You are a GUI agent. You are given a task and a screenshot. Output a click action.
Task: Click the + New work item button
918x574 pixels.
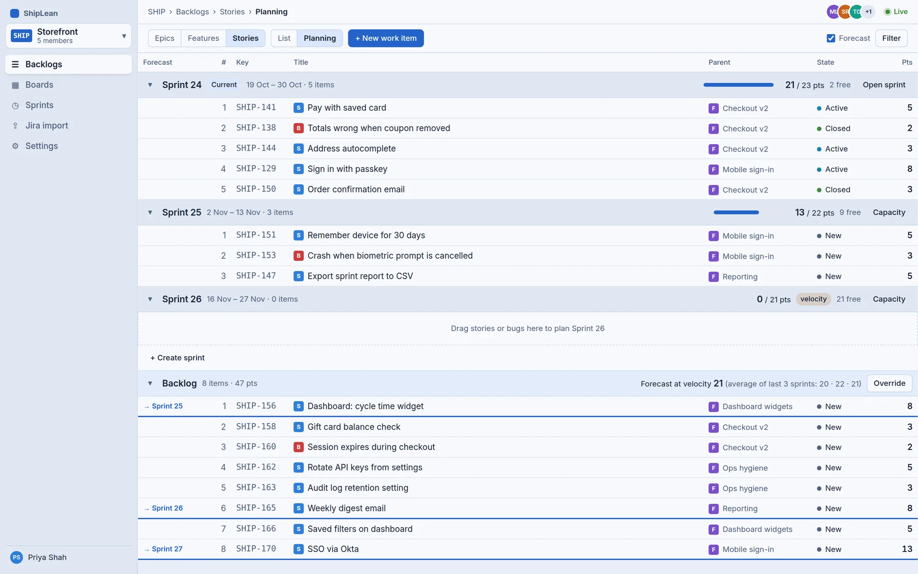tap(386, 38)
